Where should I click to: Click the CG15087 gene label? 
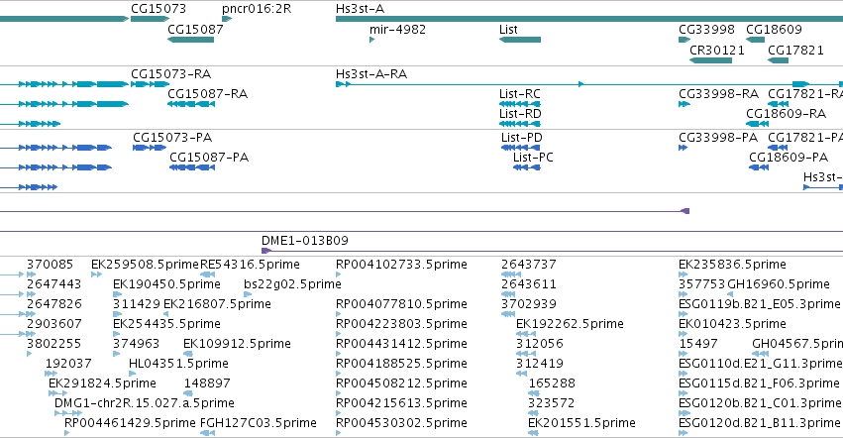tap(195, 30)
